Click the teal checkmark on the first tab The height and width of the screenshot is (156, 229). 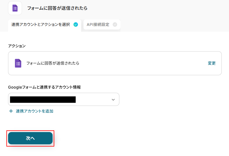[76, 25]
